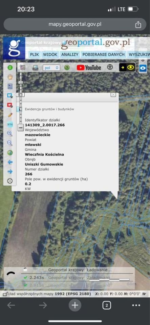The height and width of the screenshot is (325, 150).
Task: Tap the browser forward arrow
Action: click(x=43, y=305)
